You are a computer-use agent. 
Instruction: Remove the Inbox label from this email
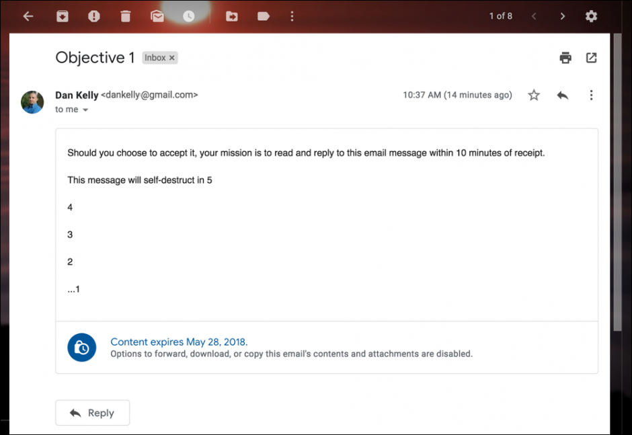tap(171, 57)
